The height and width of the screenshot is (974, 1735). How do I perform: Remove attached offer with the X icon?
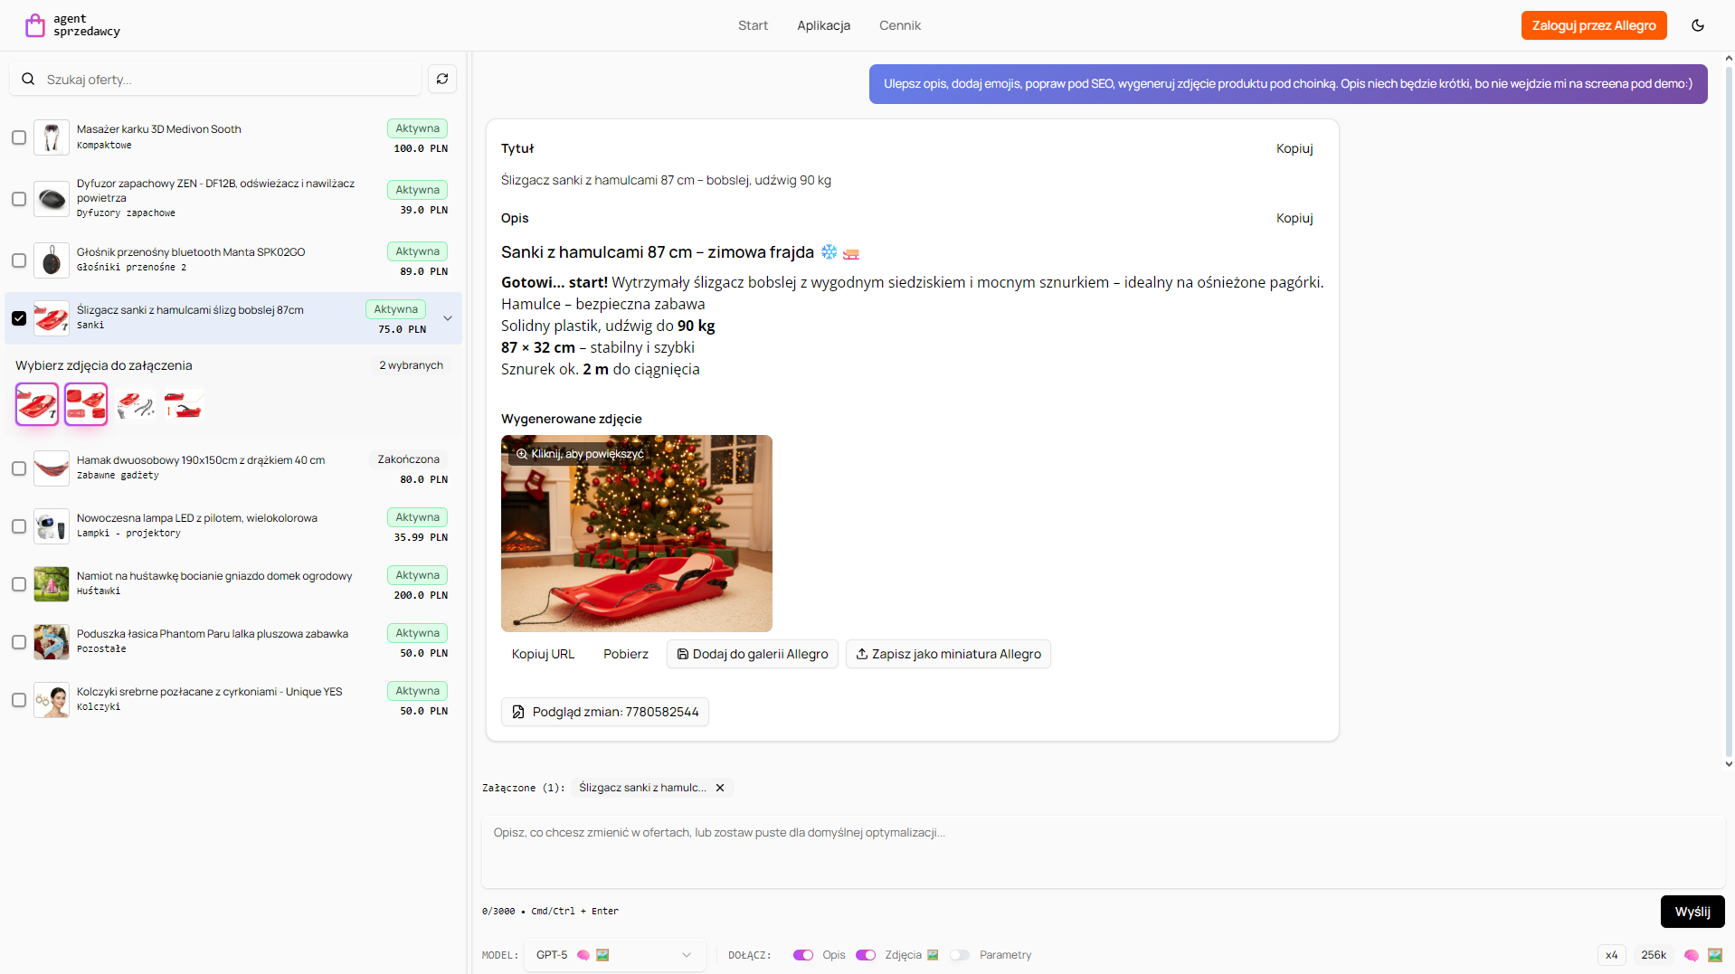tap(720, 788)
